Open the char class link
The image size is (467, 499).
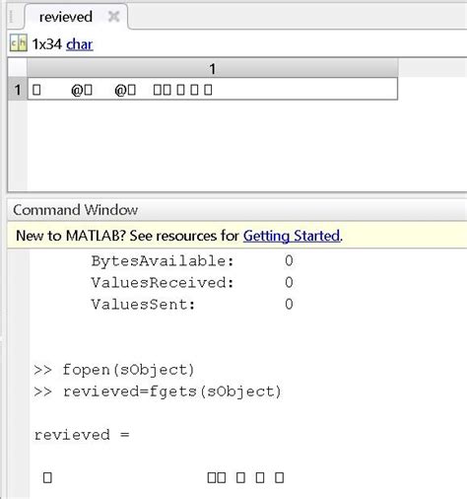pyautogui.click(x=80, y=44)
